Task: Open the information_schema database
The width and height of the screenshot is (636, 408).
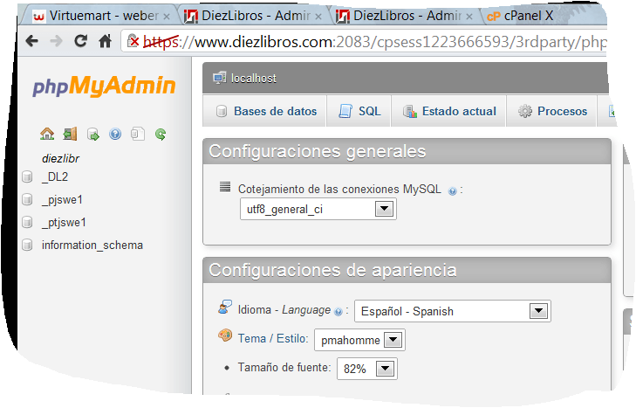Action: (x=92, y=245)
